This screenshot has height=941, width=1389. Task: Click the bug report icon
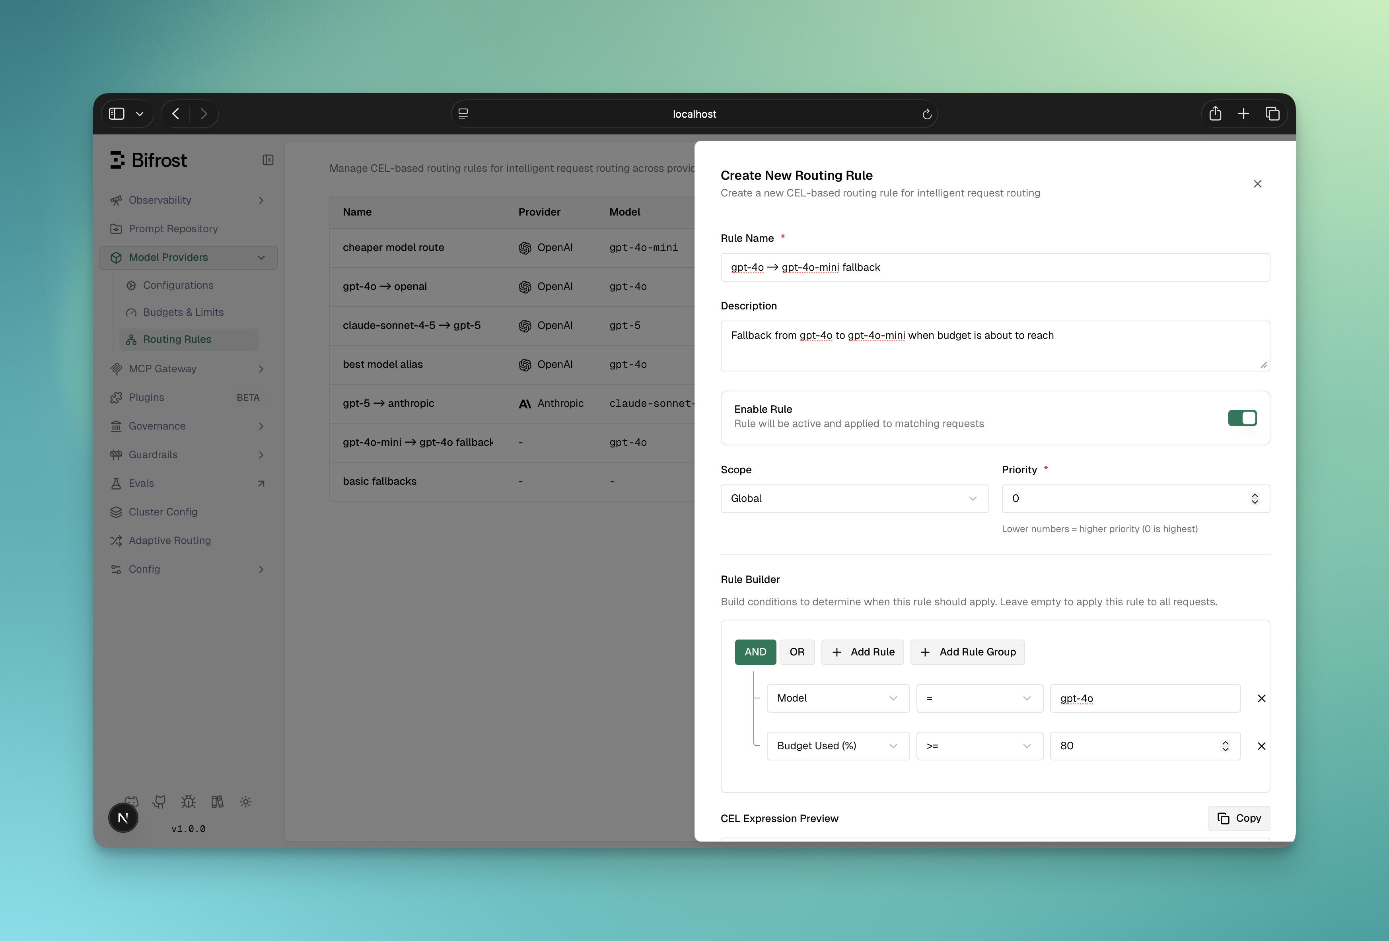188,802
